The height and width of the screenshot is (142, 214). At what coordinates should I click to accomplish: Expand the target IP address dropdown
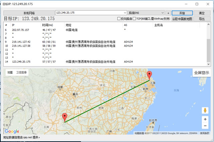pyautogui.click(x=125, y=13)
